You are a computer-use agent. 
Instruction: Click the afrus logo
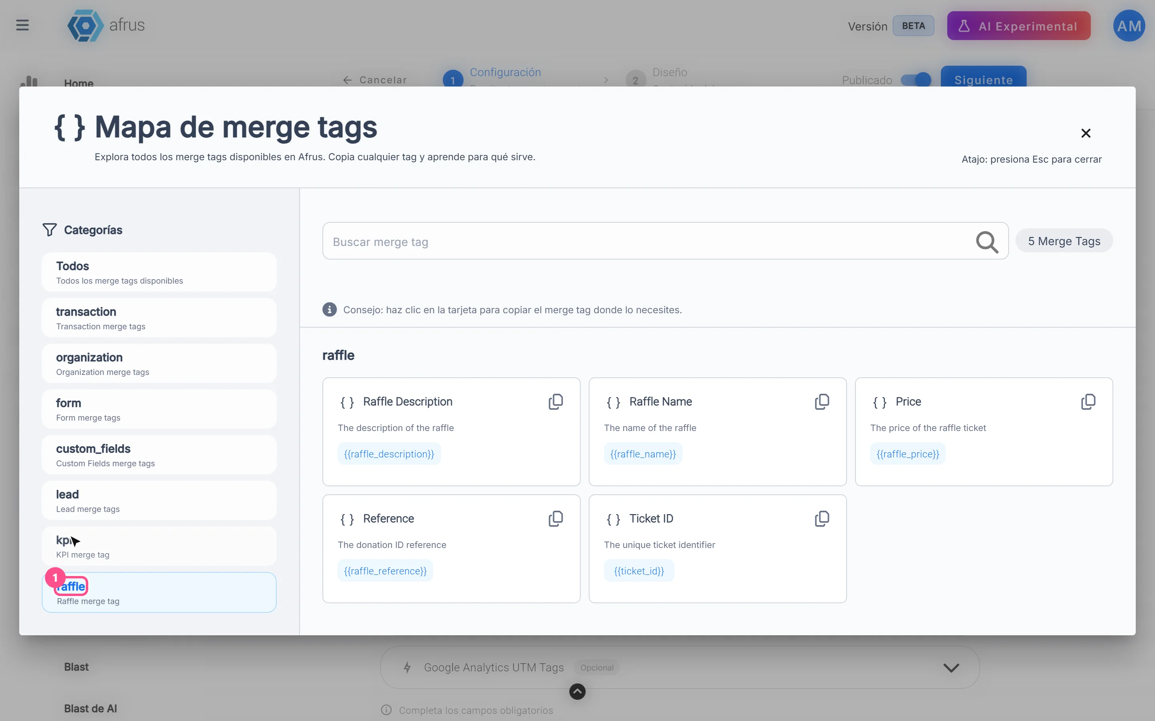point(106,25)
